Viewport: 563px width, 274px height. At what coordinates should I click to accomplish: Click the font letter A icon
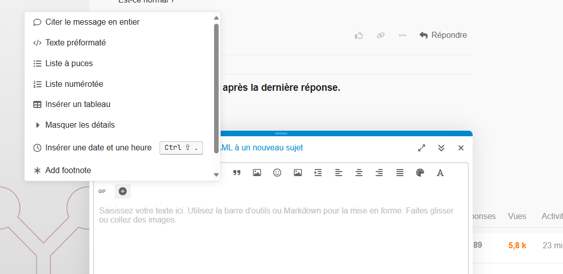440,173
